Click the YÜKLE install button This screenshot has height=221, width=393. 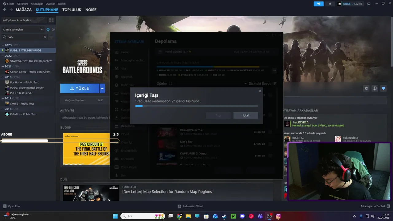click(x=80, y=88)
